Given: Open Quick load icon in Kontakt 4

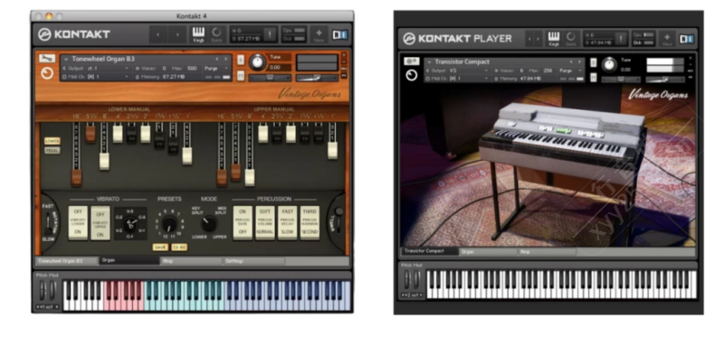Looking at the screenshot, I should point(216,34).
